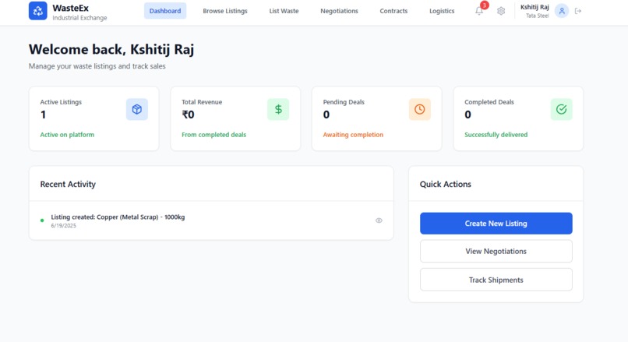628x342 pixels.
Task: Click the WasteEx recycle logo icon
Action: [x=37, y=11]
